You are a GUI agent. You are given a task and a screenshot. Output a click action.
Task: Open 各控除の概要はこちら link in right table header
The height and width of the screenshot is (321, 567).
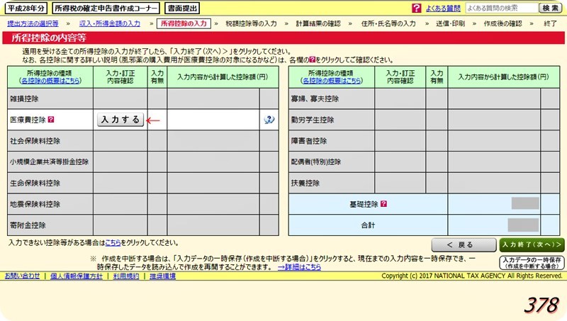click(x=332, y=81)
